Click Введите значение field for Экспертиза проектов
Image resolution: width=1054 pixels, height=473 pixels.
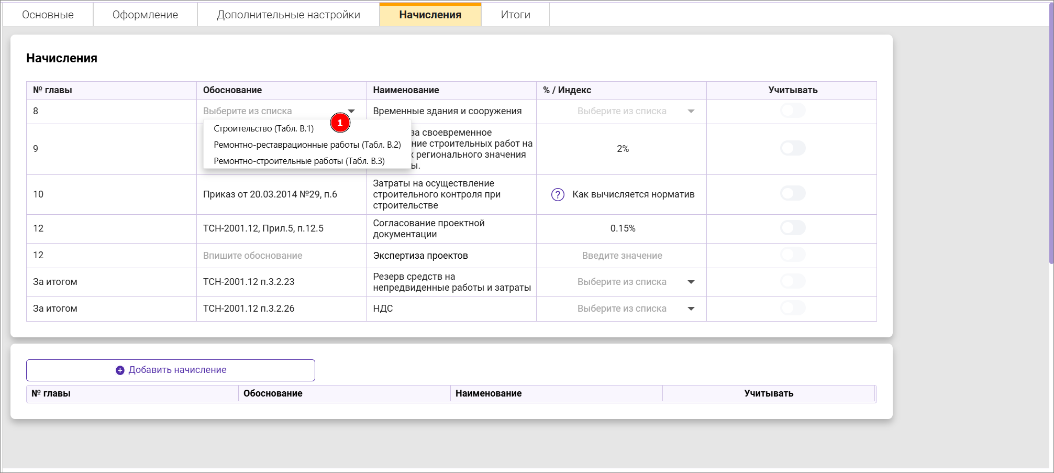622,256
